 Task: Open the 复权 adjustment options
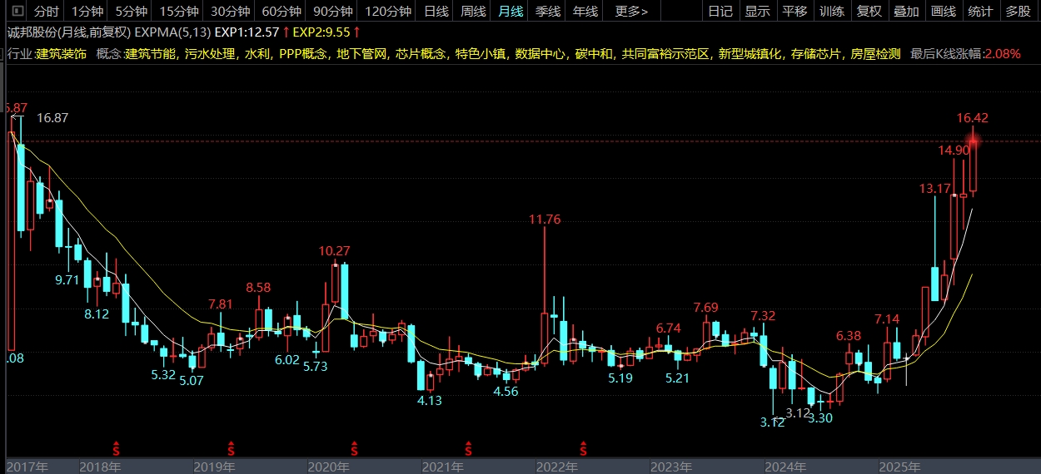[x=869, y=11]
